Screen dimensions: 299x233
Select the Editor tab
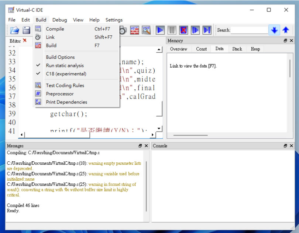[15, 41]
